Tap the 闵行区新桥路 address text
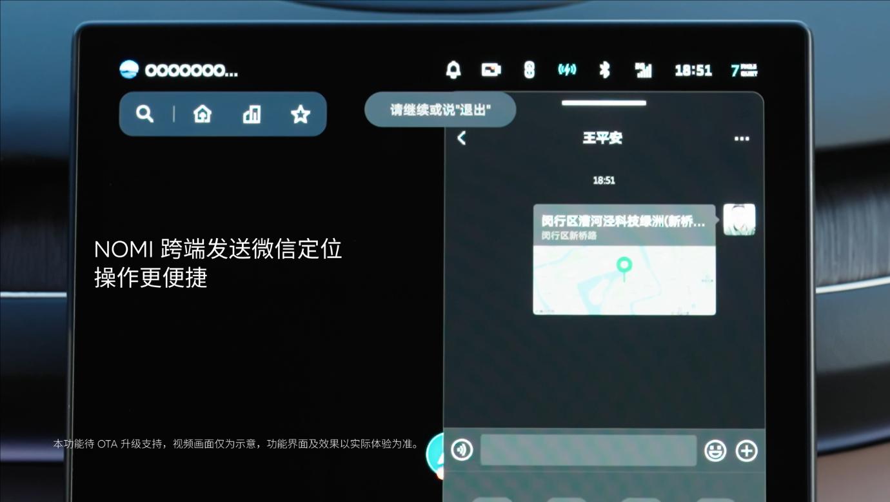 pos(569,236)
